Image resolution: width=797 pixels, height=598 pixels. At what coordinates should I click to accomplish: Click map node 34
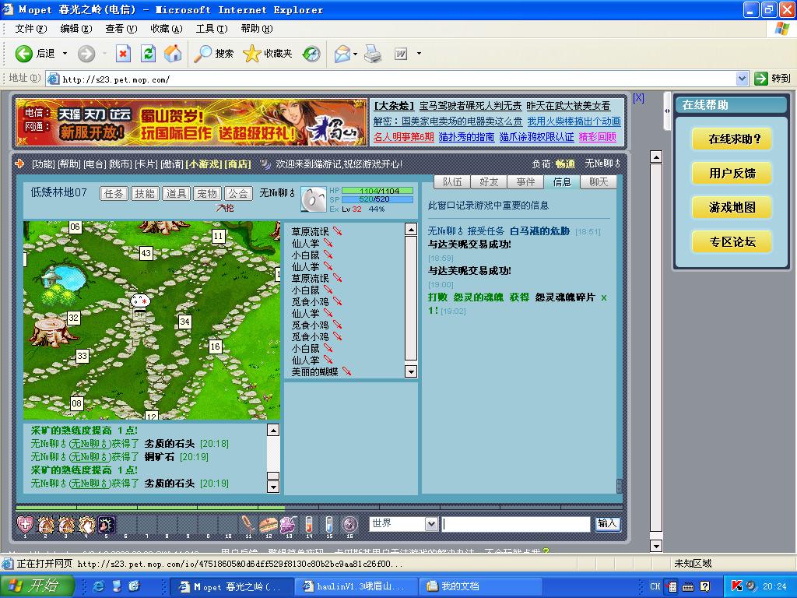[185, 322]
